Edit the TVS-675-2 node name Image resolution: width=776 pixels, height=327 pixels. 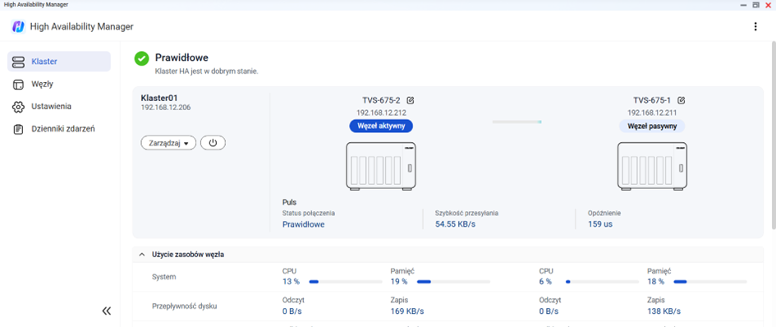click(x=410, y=100)
